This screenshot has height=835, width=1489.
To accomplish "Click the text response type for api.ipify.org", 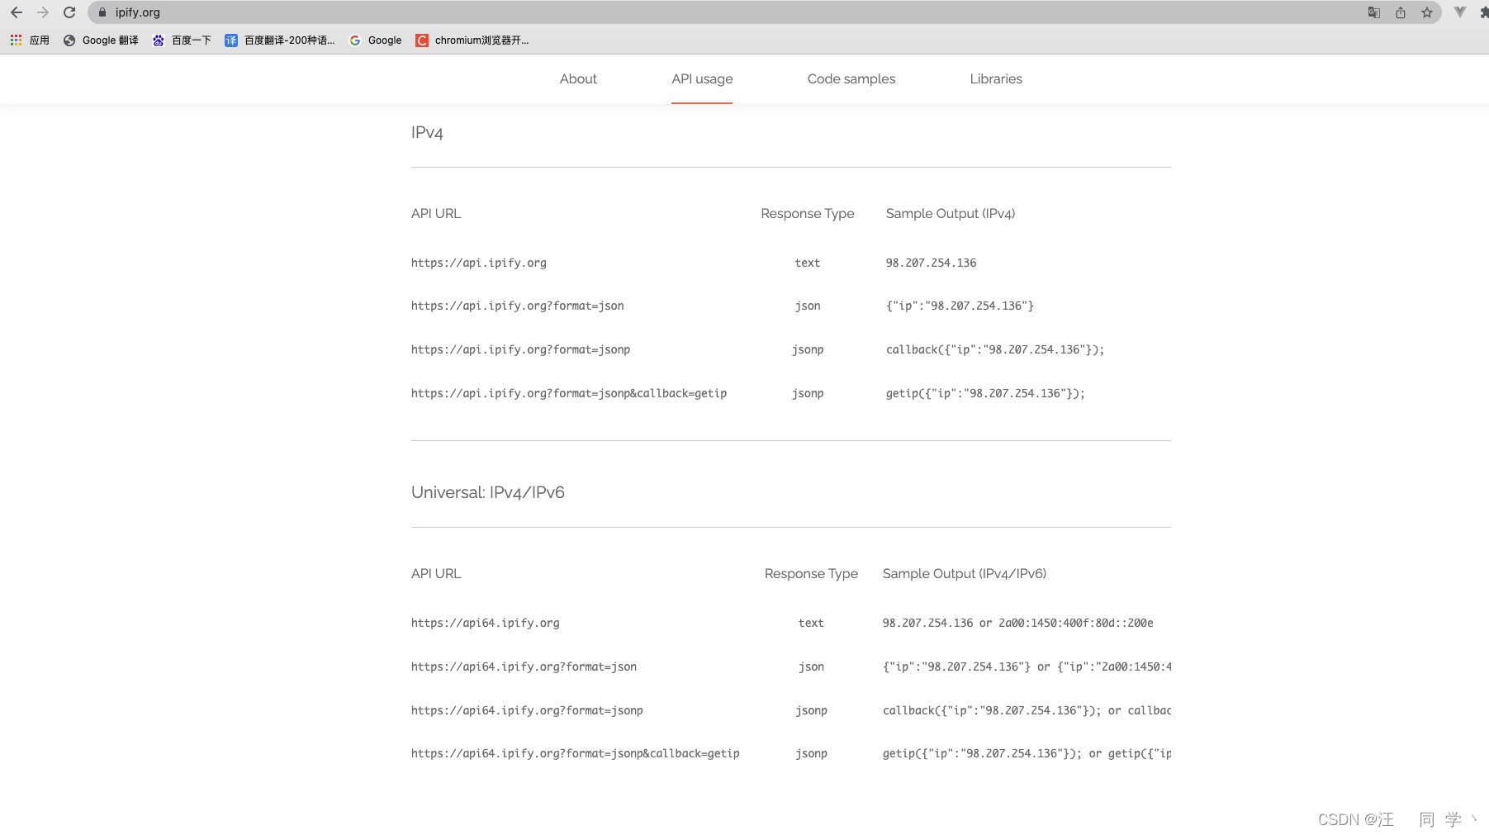I will pyautogui.click(x=808, y=263).
